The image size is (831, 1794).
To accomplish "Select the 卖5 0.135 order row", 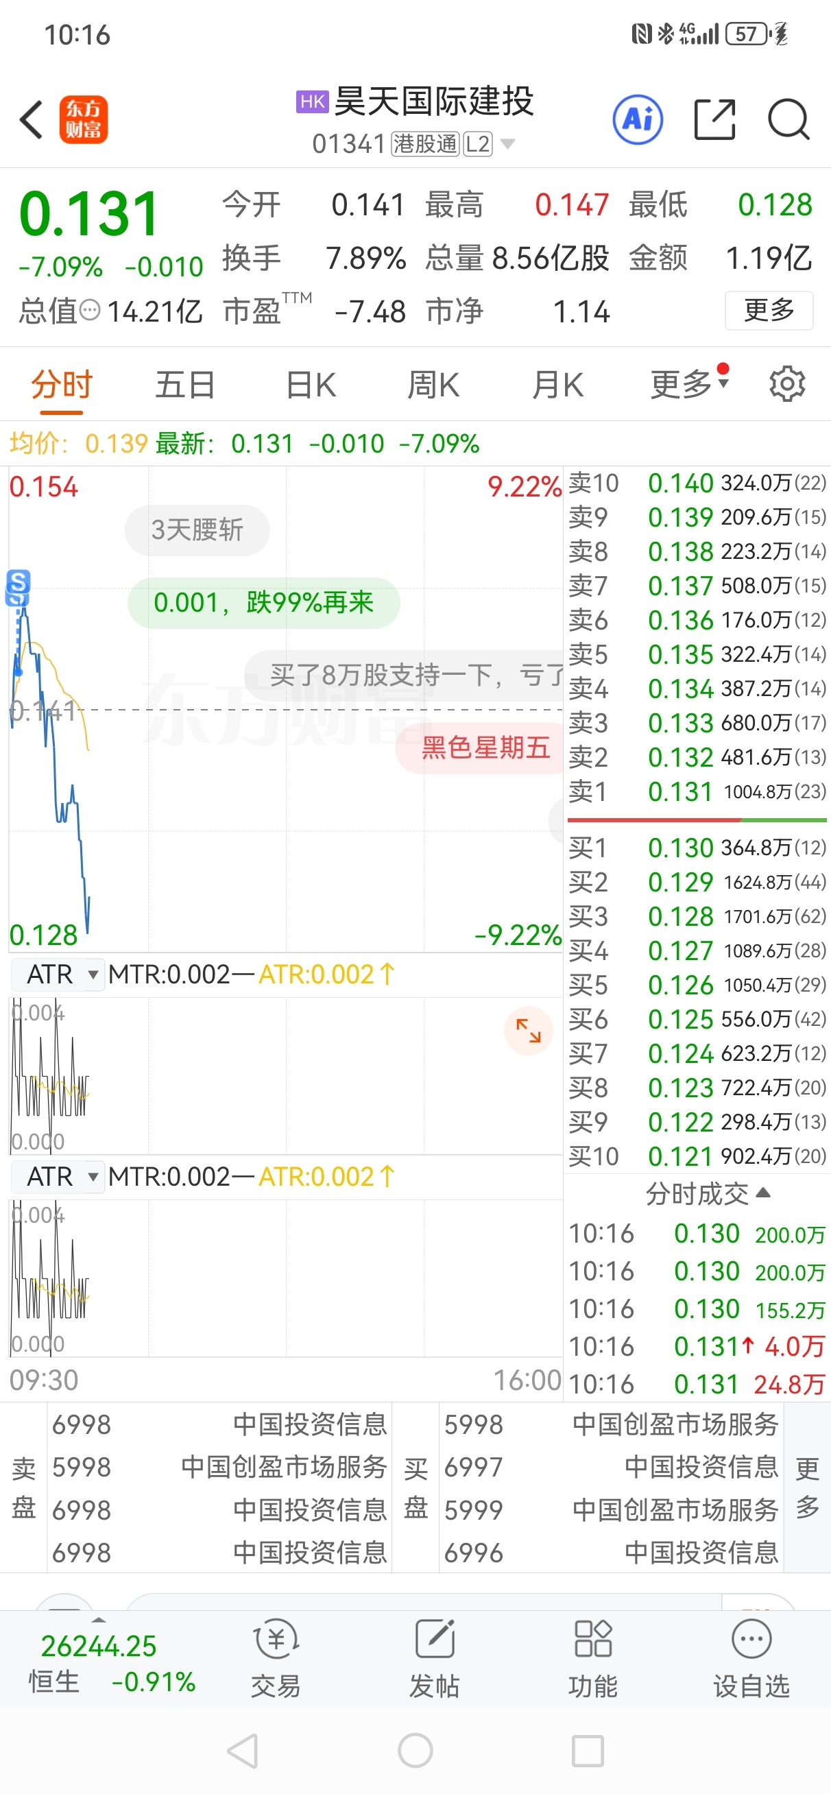I will pyautogui.click(x=697, y=654).
